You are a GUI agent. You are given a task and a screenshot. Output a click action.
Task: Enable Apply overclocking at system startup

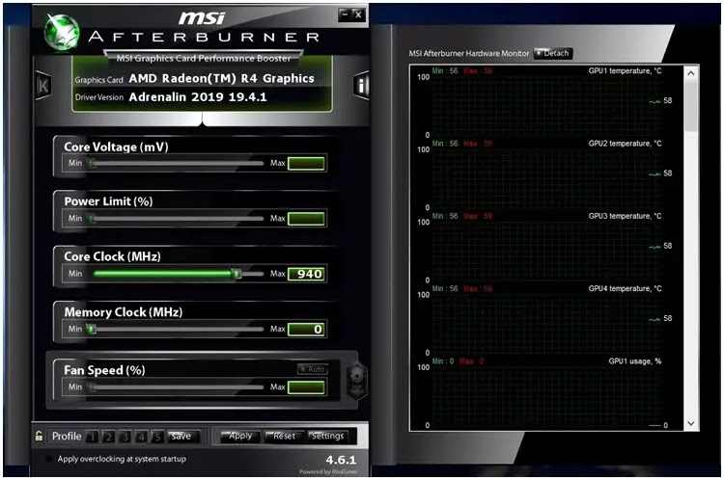click(x=48, y=459)
